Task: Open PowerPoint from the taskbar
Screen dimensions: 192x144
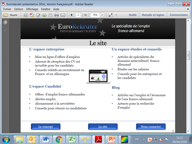Action: 112,140
